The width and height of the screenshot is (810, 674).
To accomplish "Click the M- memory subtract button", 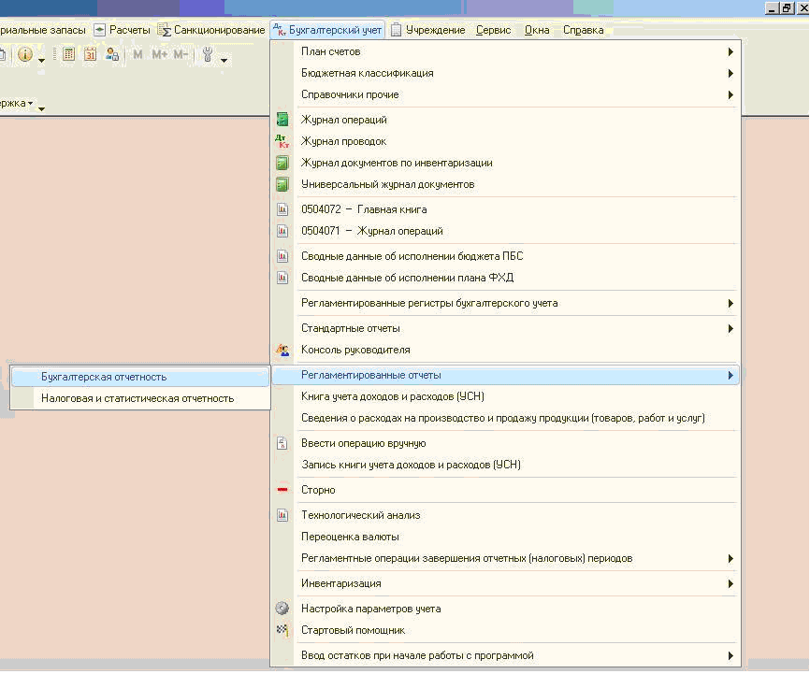I will 181,53.
